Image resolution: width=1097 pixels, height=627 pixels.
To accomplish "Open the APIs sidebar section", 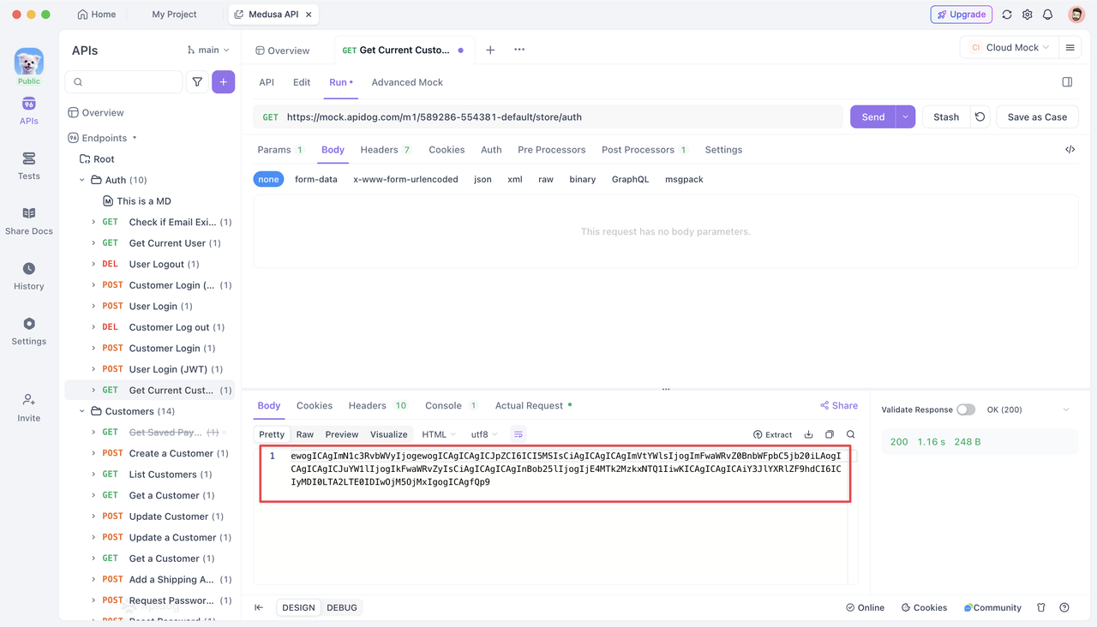I will pos(29,111).
